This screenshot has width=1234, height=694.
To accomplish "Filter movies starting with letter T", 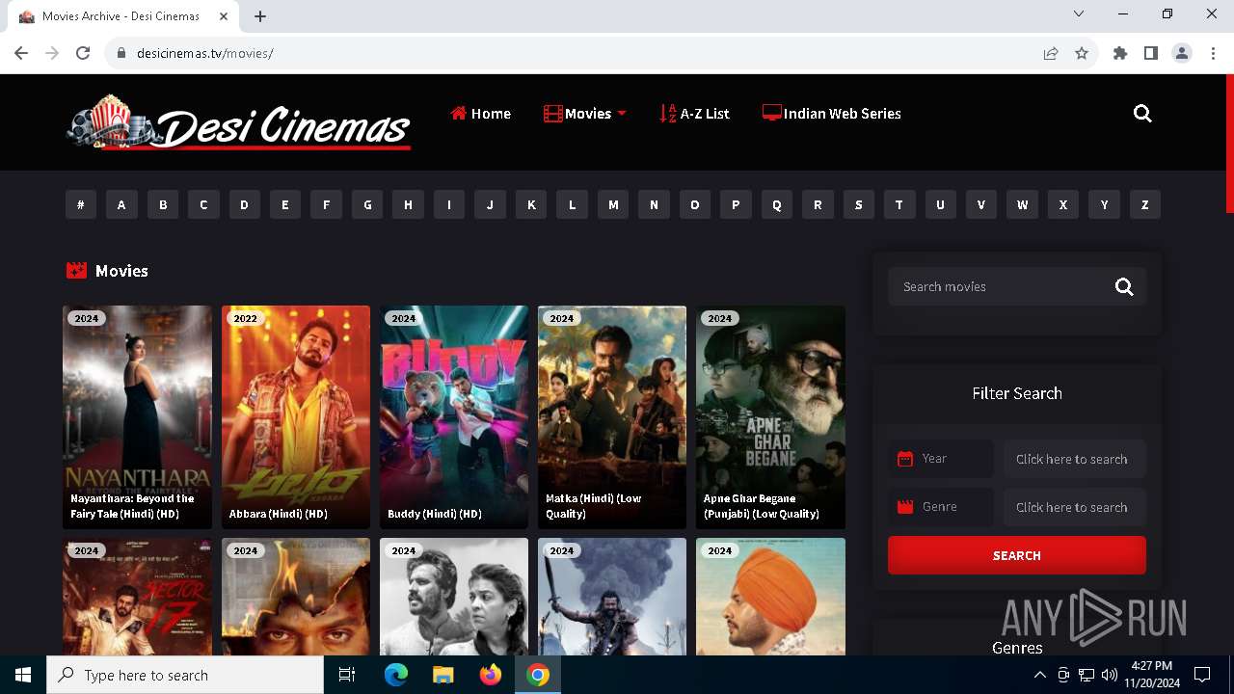I will point(900,204).
